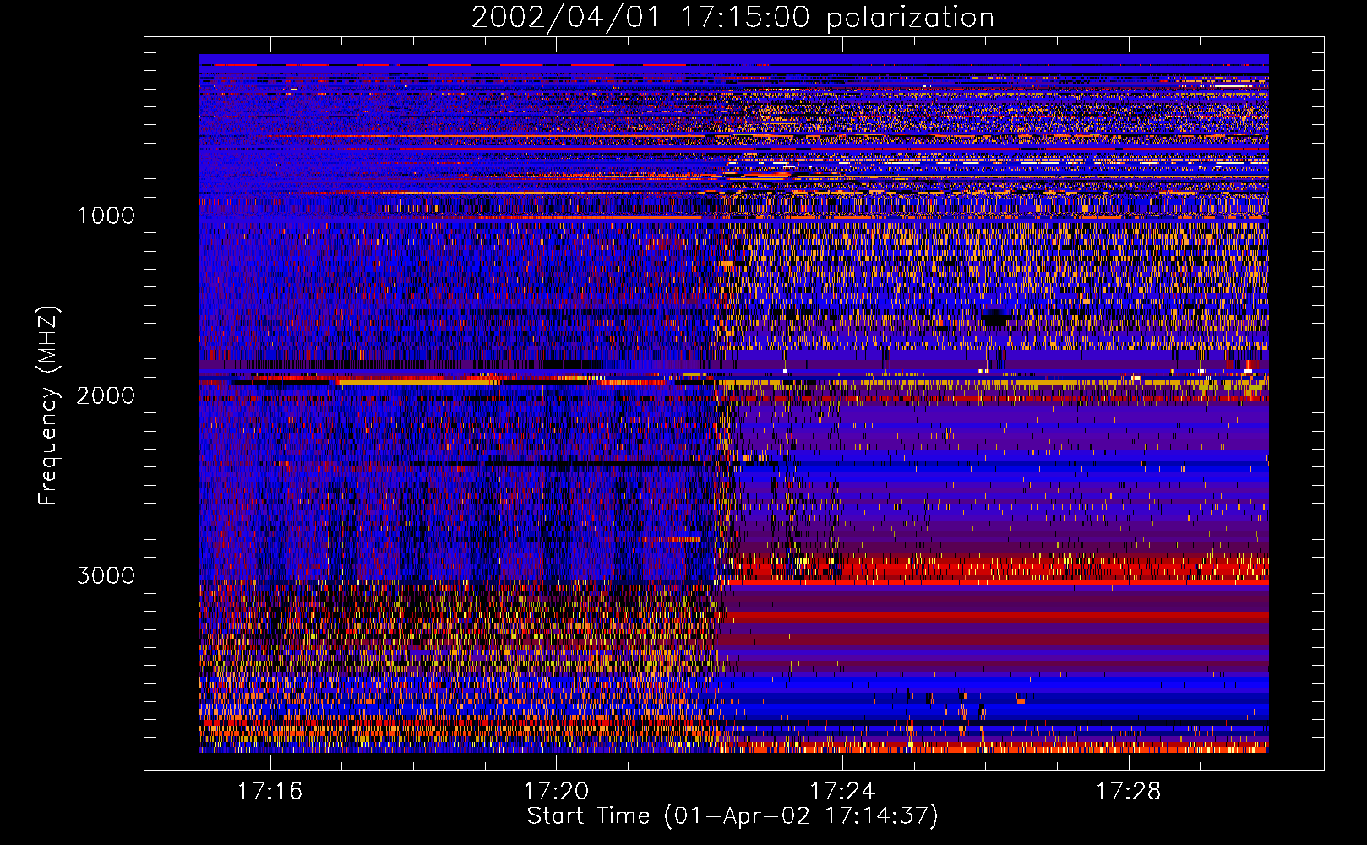Click the "Frequency (MHZ)" y-axis label
The height and width of the screenshot is (845, 1367).
coord(49,406)
